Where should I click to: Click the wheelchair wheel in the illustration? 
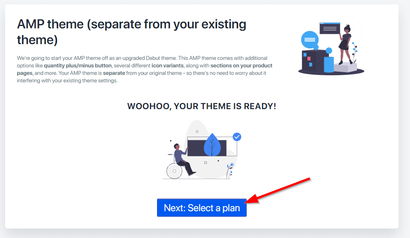[174, 171]
